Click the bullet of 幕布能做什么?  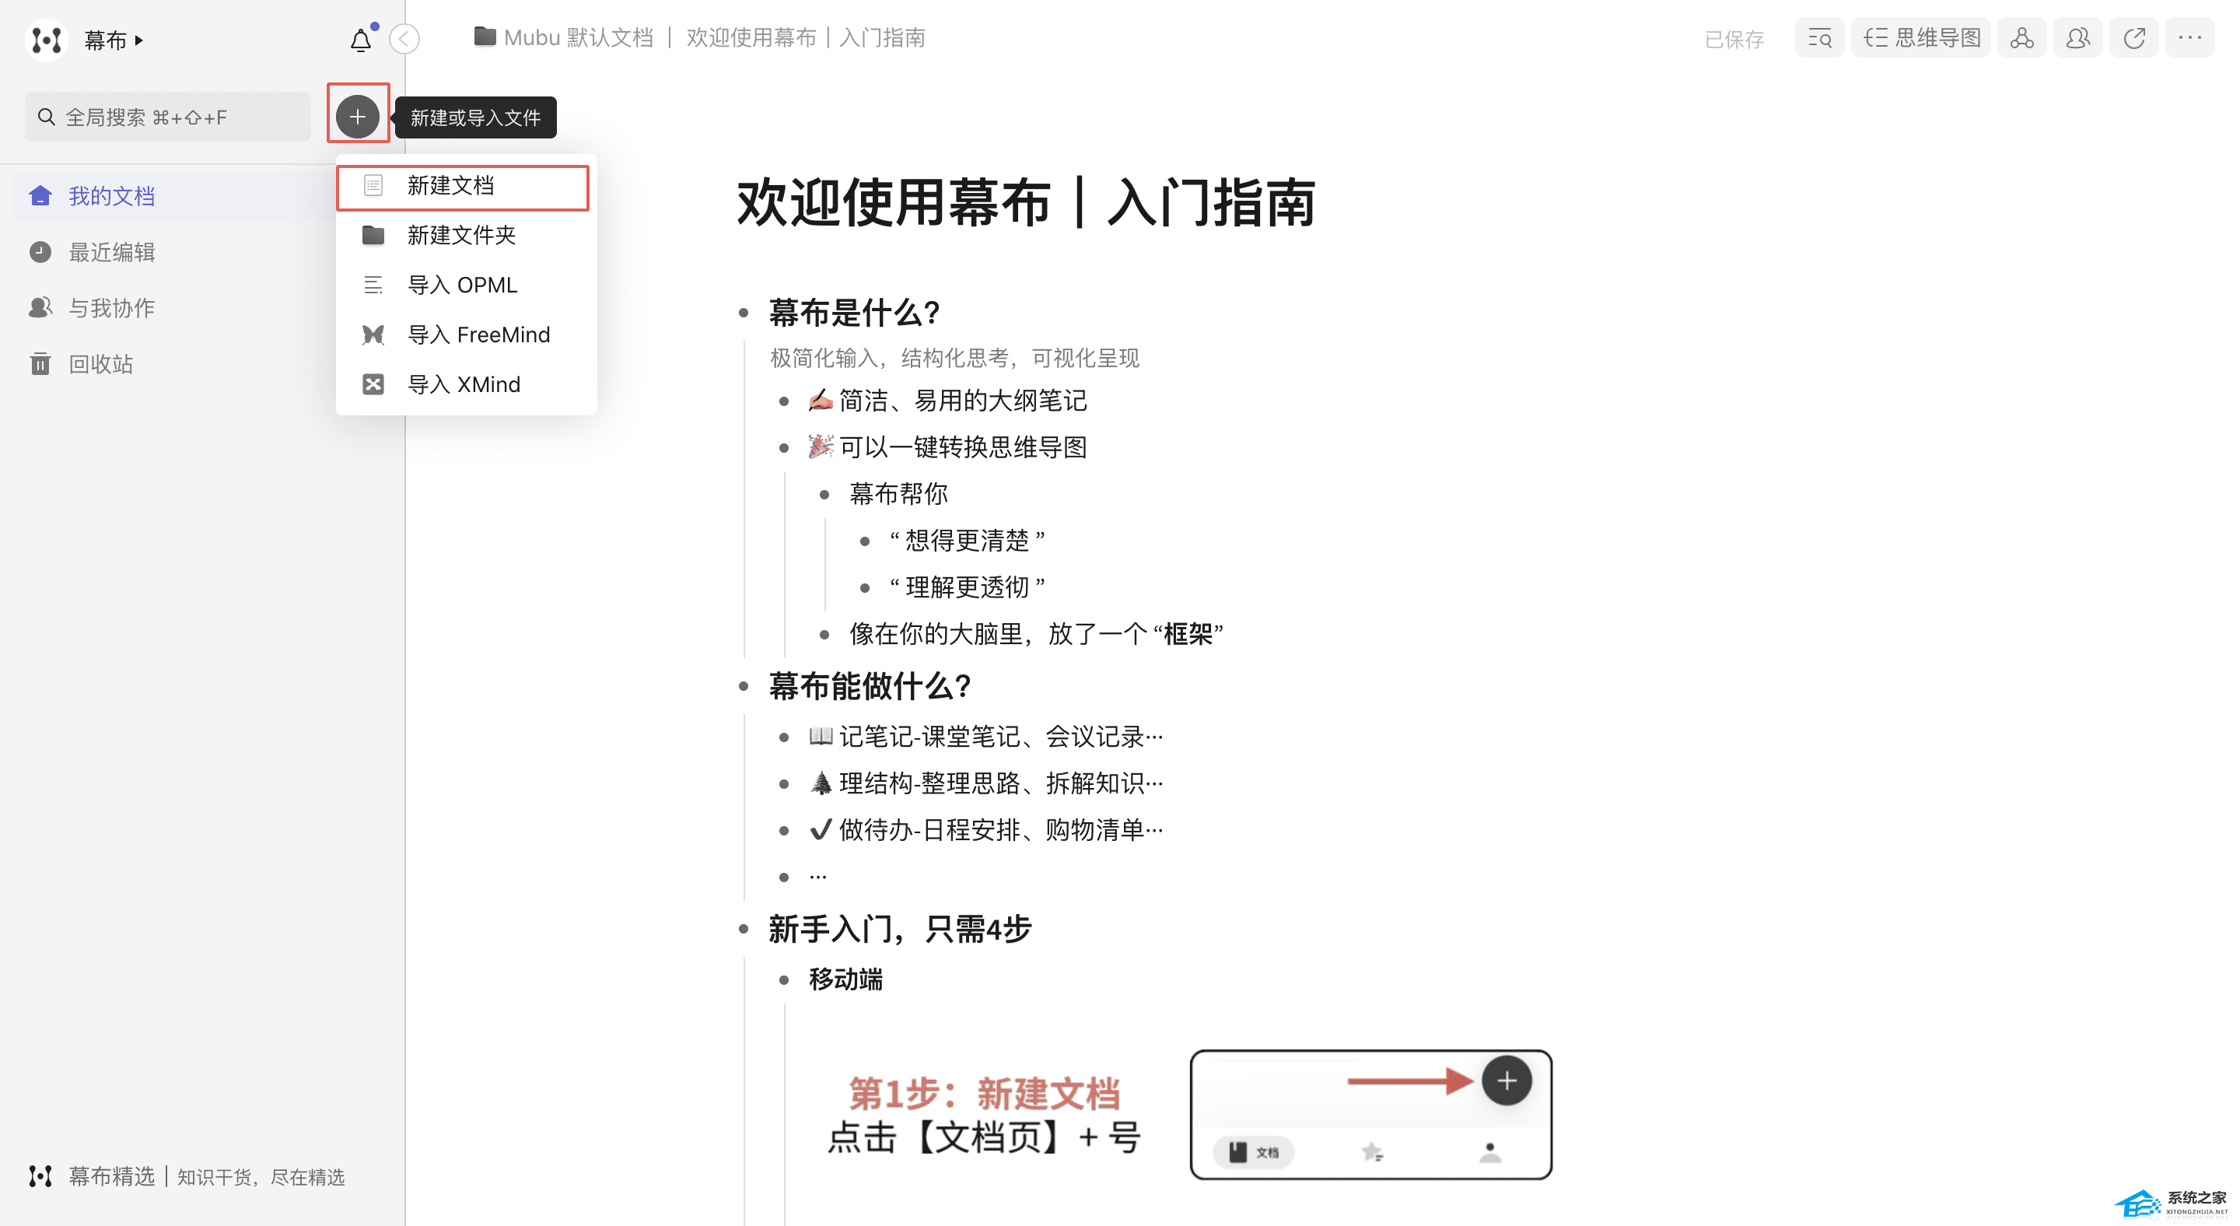click(744, 686)
